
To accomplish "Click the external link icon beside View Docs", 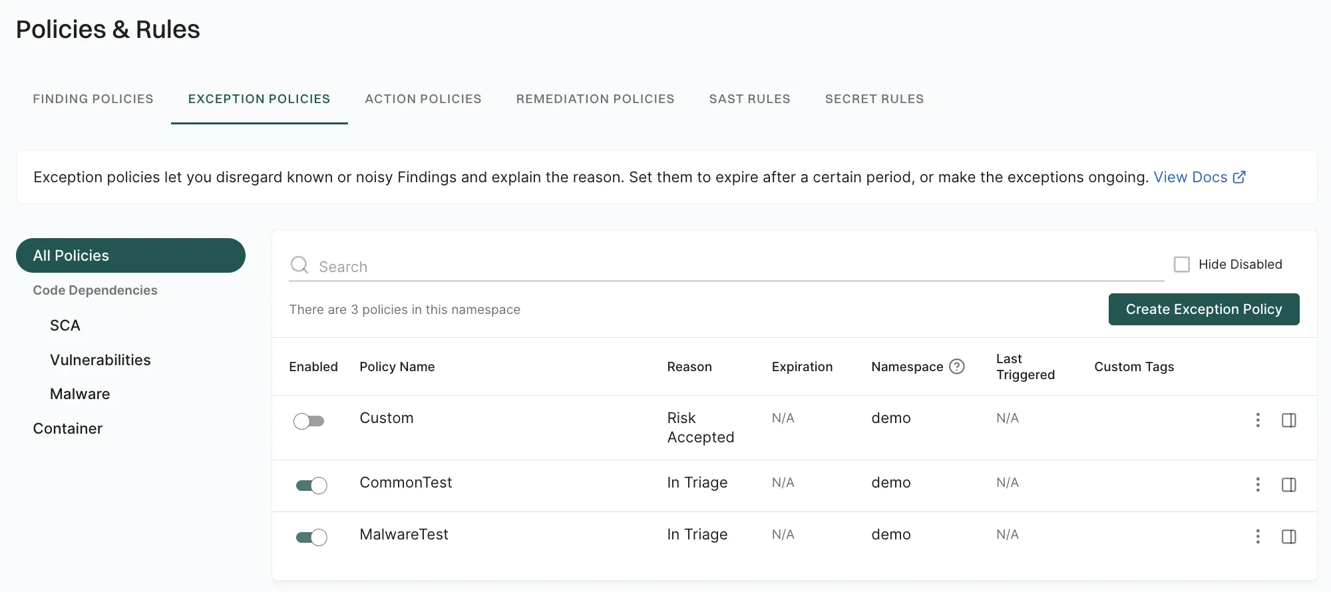I will tap(1239, 177).
